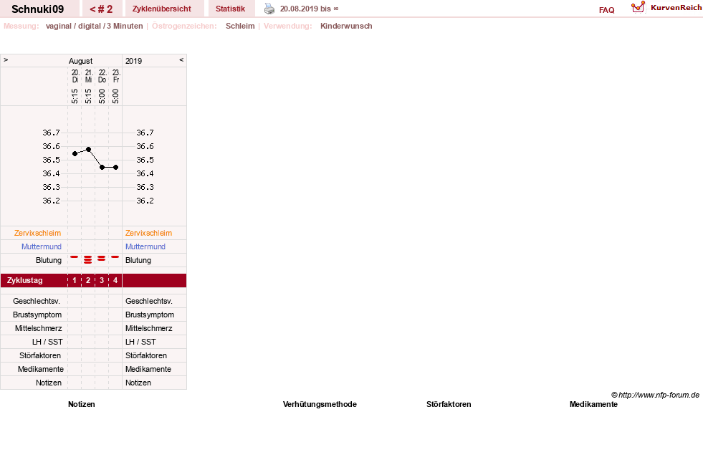Click the bleeding marker on cycle day 1
The width and height of the screenshot is (703, 475).
coord(75,257)
